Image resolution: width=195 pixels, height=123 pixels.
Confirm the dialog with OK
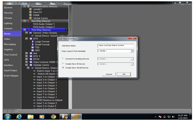pos(124,74)
